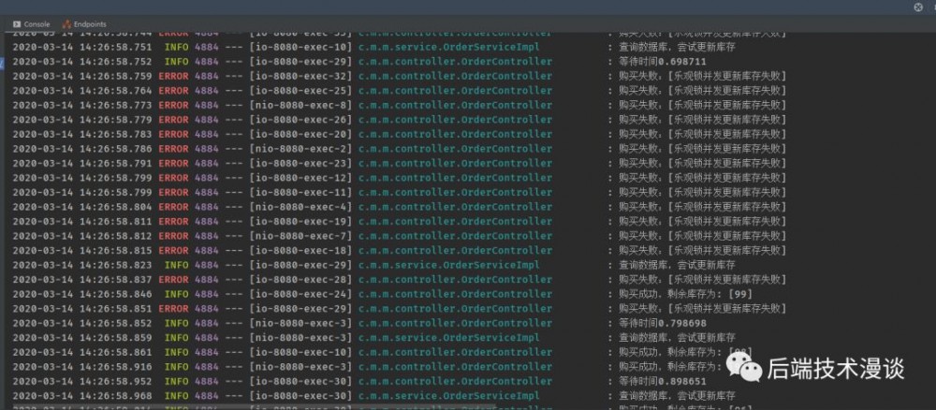936x410 pixels.
Task: Click ERROR in the 14:26:58.764 row
Action: coord(173,91)
